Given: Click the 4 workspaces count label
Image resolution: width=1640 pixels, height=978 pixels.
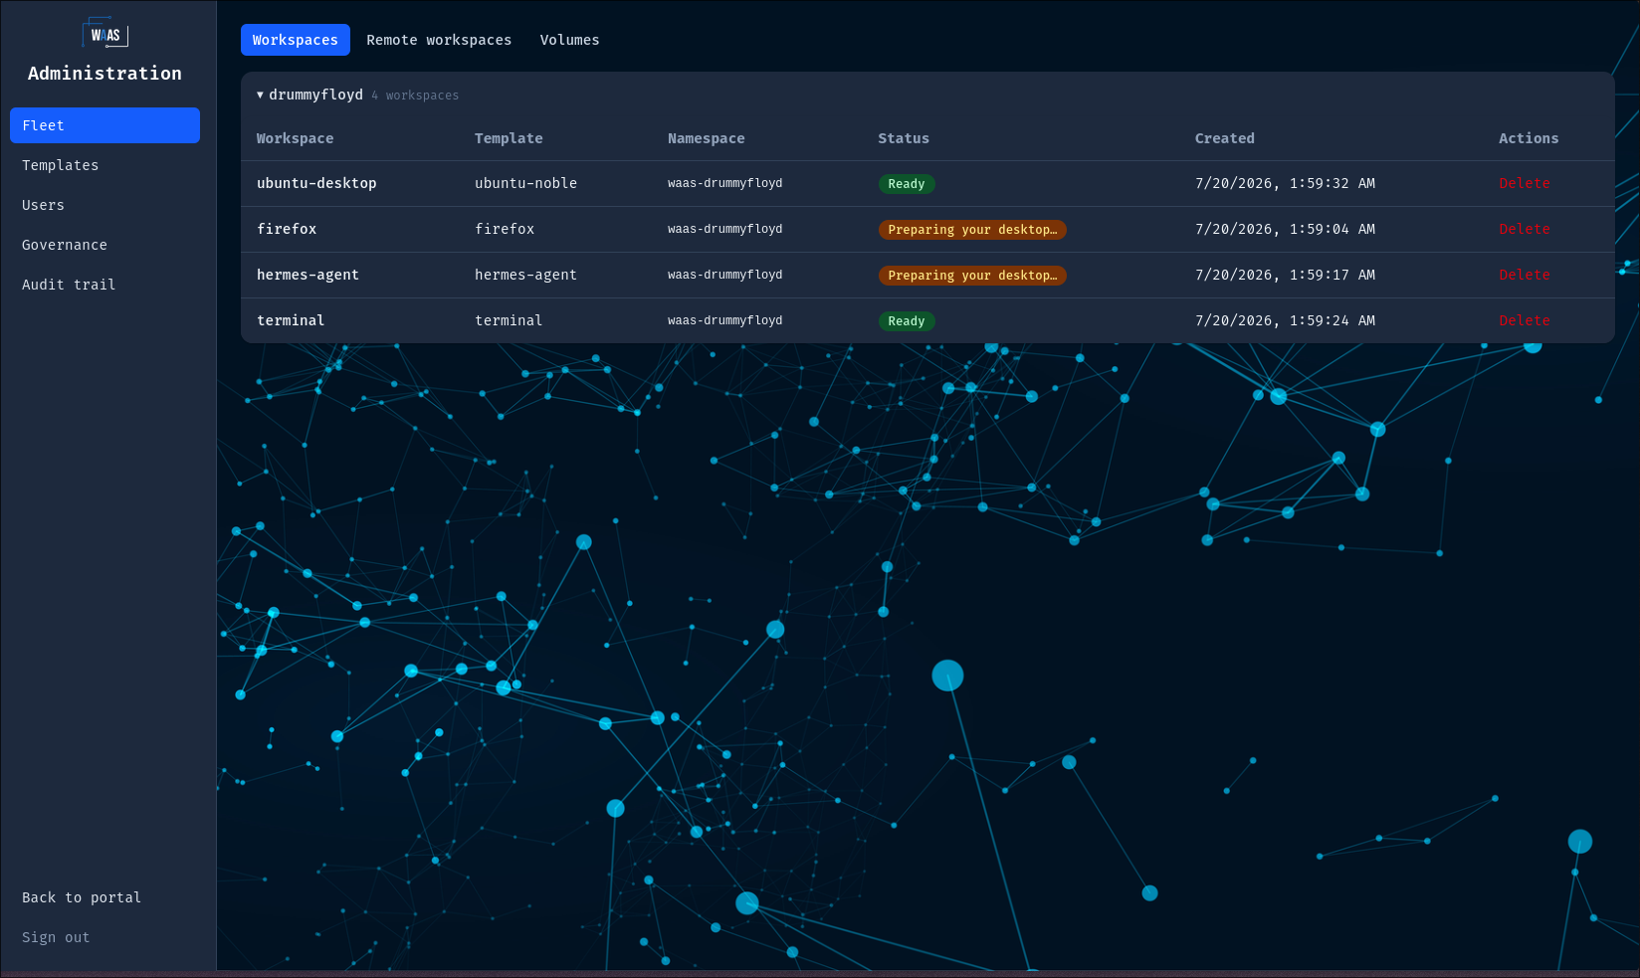Looking at the screenshot, I should point(415,96).
